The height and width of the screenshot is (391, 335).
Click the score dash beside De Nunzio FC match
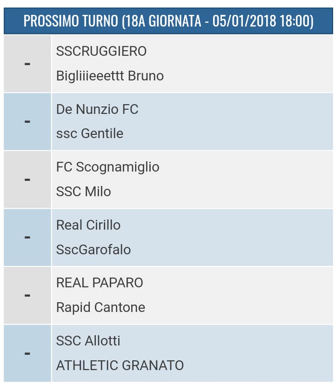27,121
